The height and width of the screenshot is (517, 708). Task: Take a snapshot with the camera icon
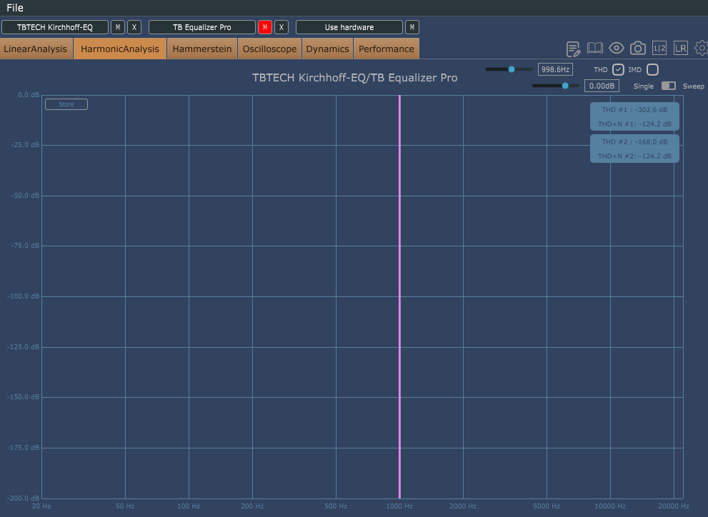(638, 49)
